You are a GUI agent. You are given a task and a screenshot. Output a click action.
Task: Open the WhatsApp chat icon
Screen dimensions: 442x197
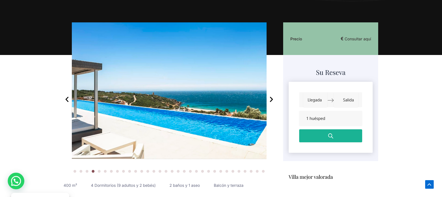pos(16,181)
